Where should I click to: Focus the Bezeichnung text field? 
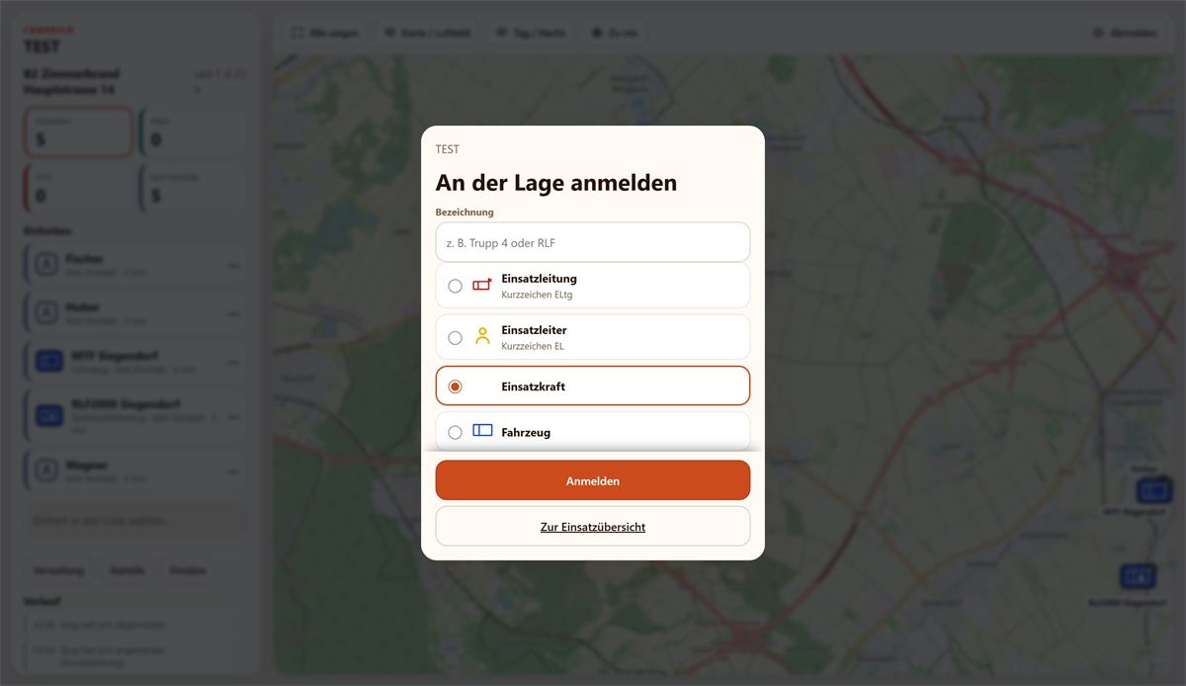point(593,242)
